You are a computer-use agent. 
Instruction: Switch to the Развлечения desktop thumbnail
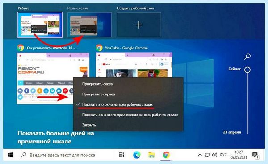[x=89, y=25]
